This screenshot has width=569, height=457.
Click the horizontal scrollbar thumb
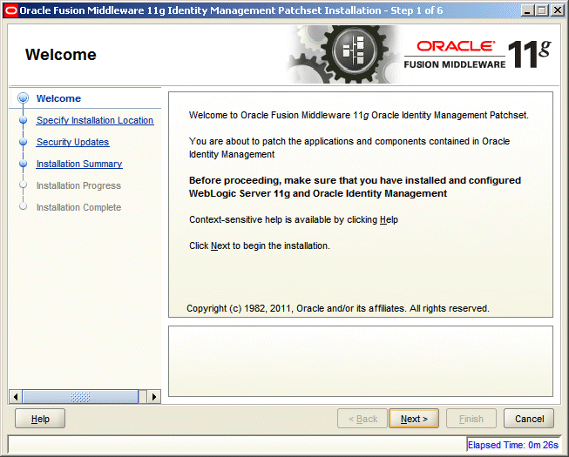pyautogui.click(x=80, y=396)
